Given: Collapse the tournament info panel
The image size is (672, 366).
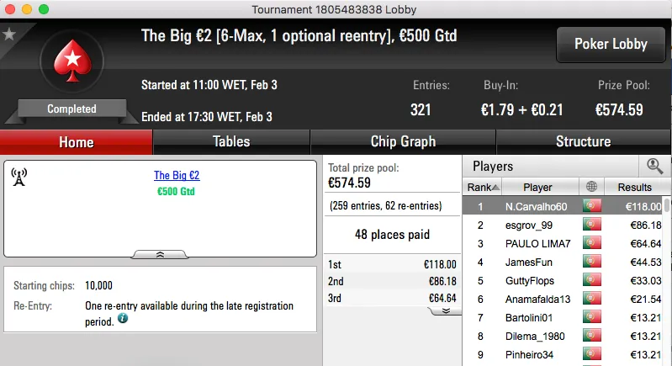Looking at the screenshot, I should 160,254.
